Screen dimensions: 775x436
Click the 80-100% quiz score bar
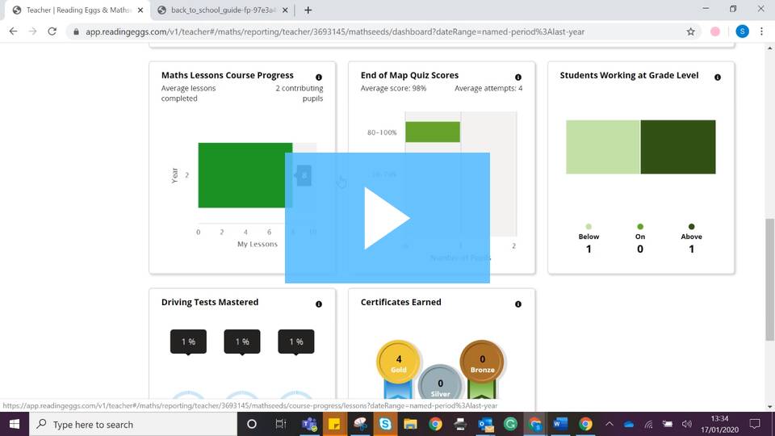tap(433, 132)
